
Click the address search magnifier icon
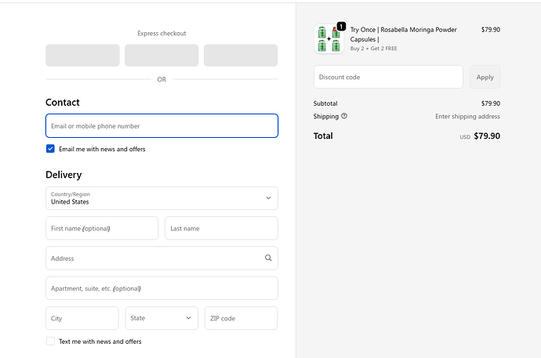(268, 258)
